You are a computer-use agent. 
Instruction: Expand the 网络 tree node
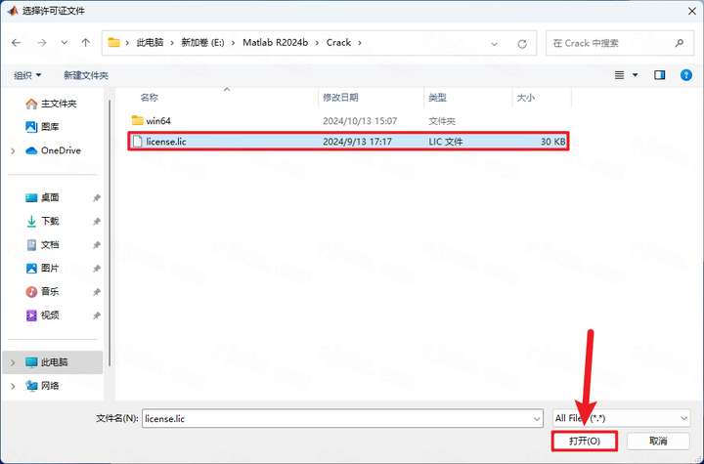13,386
